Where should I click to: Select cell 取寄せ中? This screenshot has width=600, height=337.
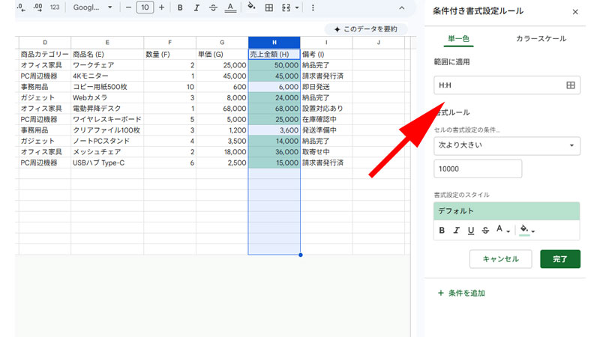pos(326,152)
